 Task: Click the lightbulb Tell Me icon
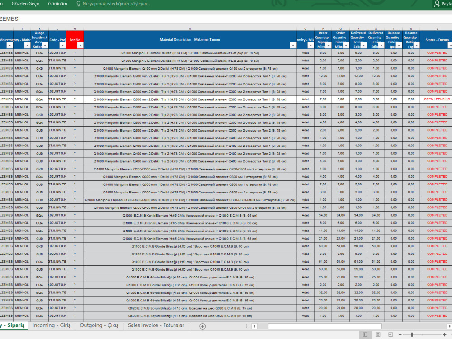click(78, 4)
